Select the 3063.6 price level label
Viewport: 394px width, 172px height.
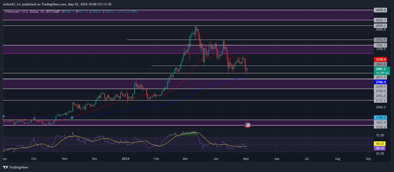coord(380,64)
